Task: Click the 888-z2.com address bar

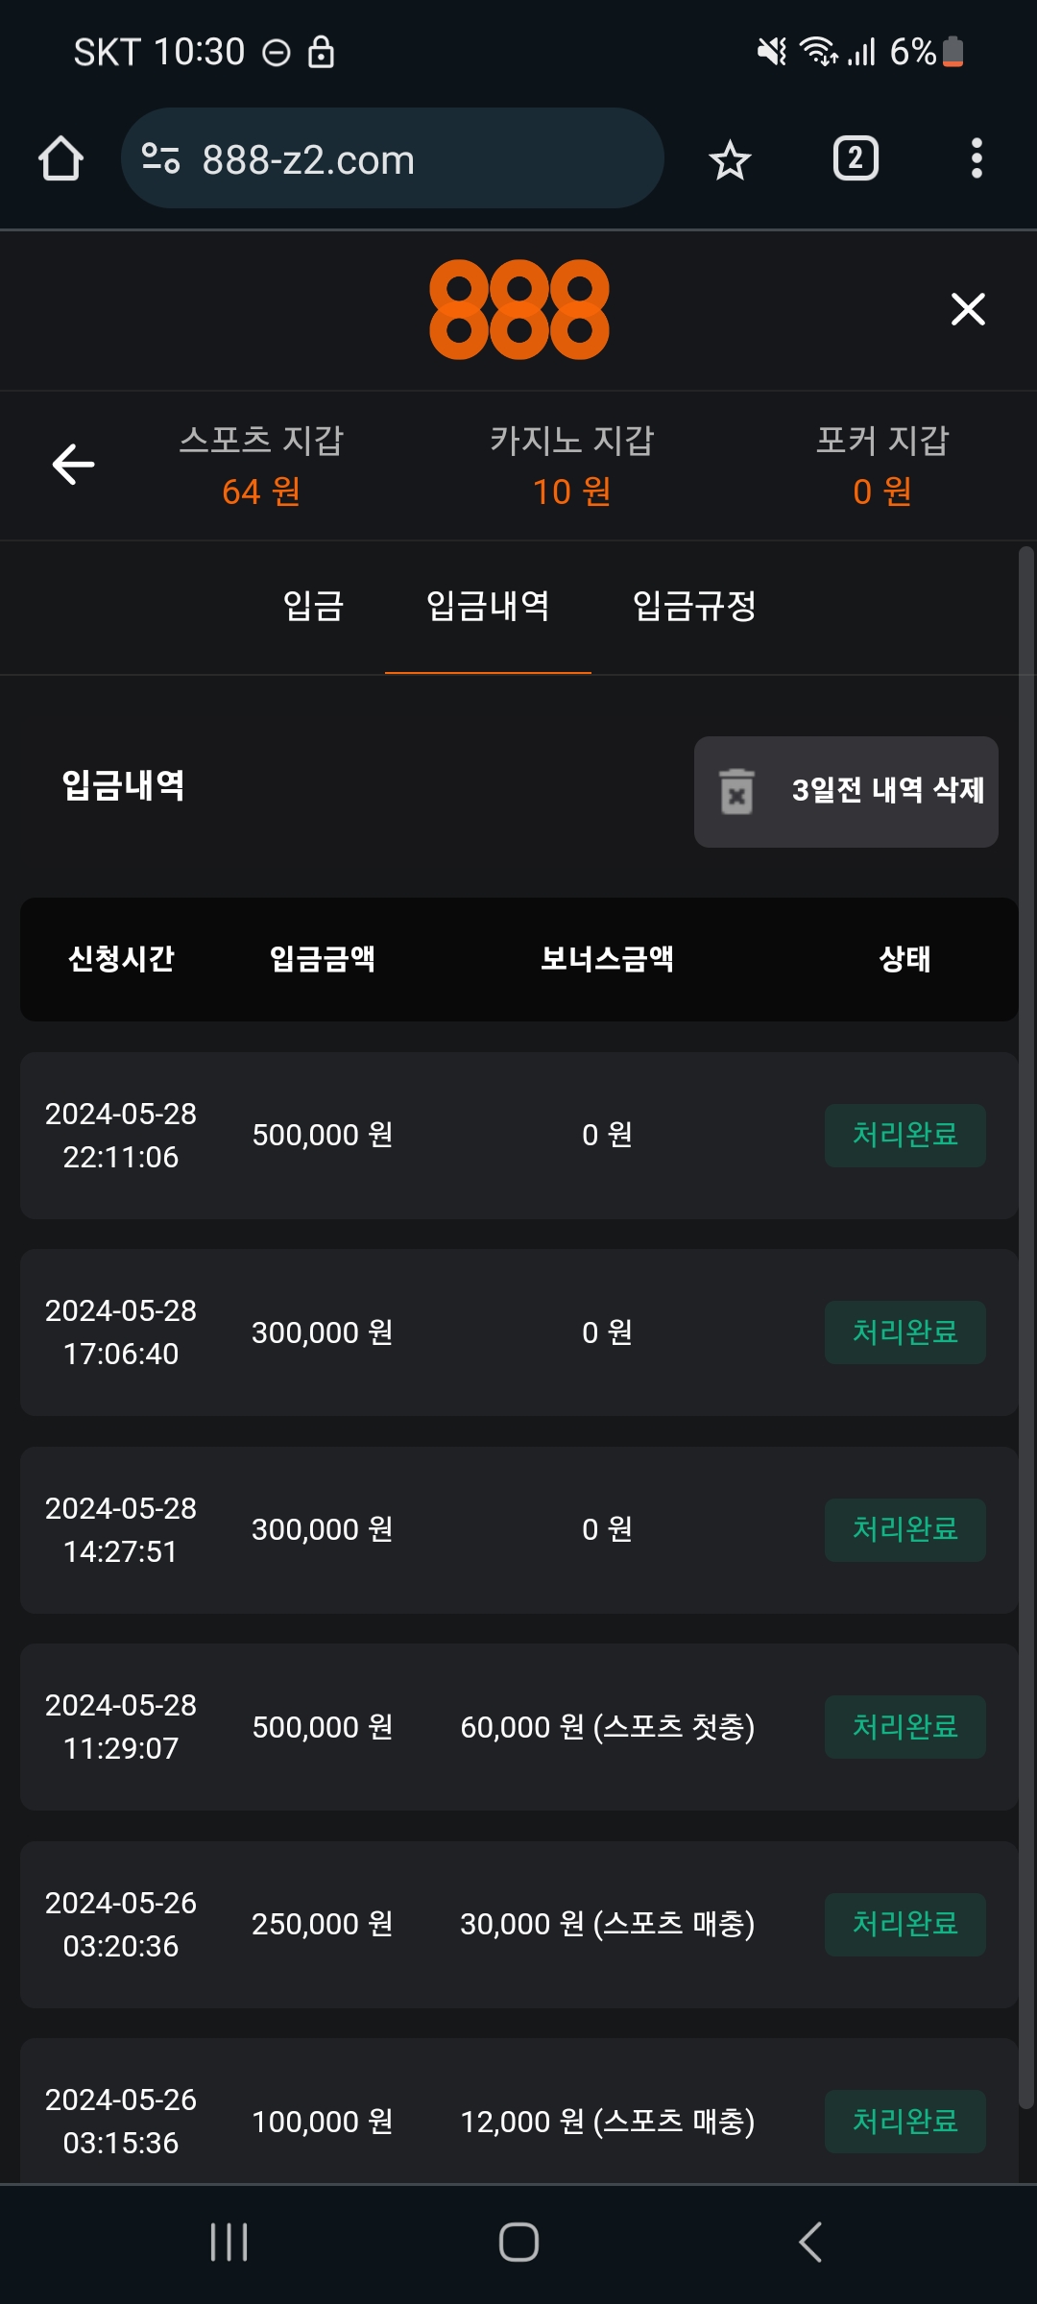Action: pos(403,159)
